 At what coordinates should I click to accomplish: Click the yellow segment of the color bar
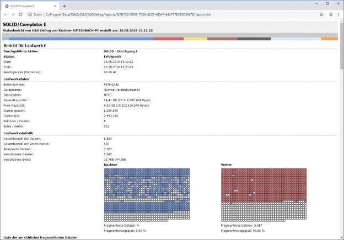(195, 39)
